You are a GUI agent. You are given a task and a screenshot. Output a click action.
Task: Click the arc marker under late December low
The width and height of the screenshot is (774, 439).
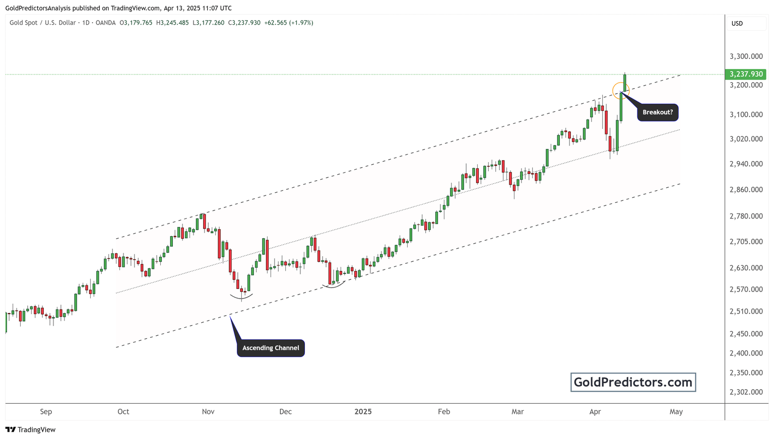click(x=334, y=285)
